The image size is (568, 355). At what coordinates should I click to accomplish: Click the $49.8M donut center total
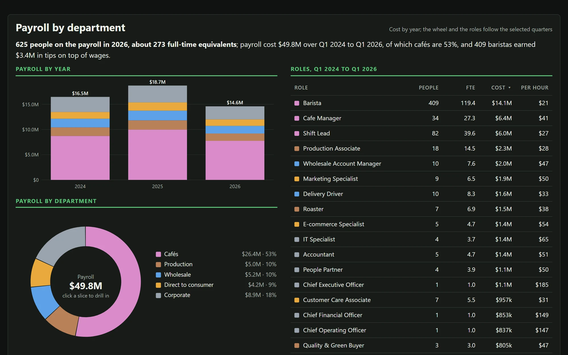coord(86,286)
